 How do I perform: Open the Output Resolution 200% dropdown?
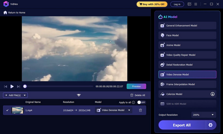point(203,115)
